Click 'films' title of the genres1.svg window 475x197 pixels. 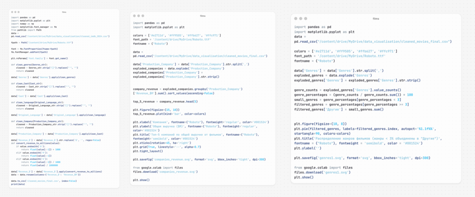[376, 19]
